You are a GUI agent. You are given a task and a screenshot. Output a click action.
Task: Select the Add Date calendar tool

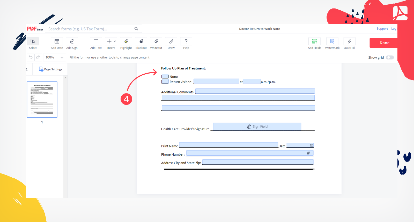click(57, 42)
